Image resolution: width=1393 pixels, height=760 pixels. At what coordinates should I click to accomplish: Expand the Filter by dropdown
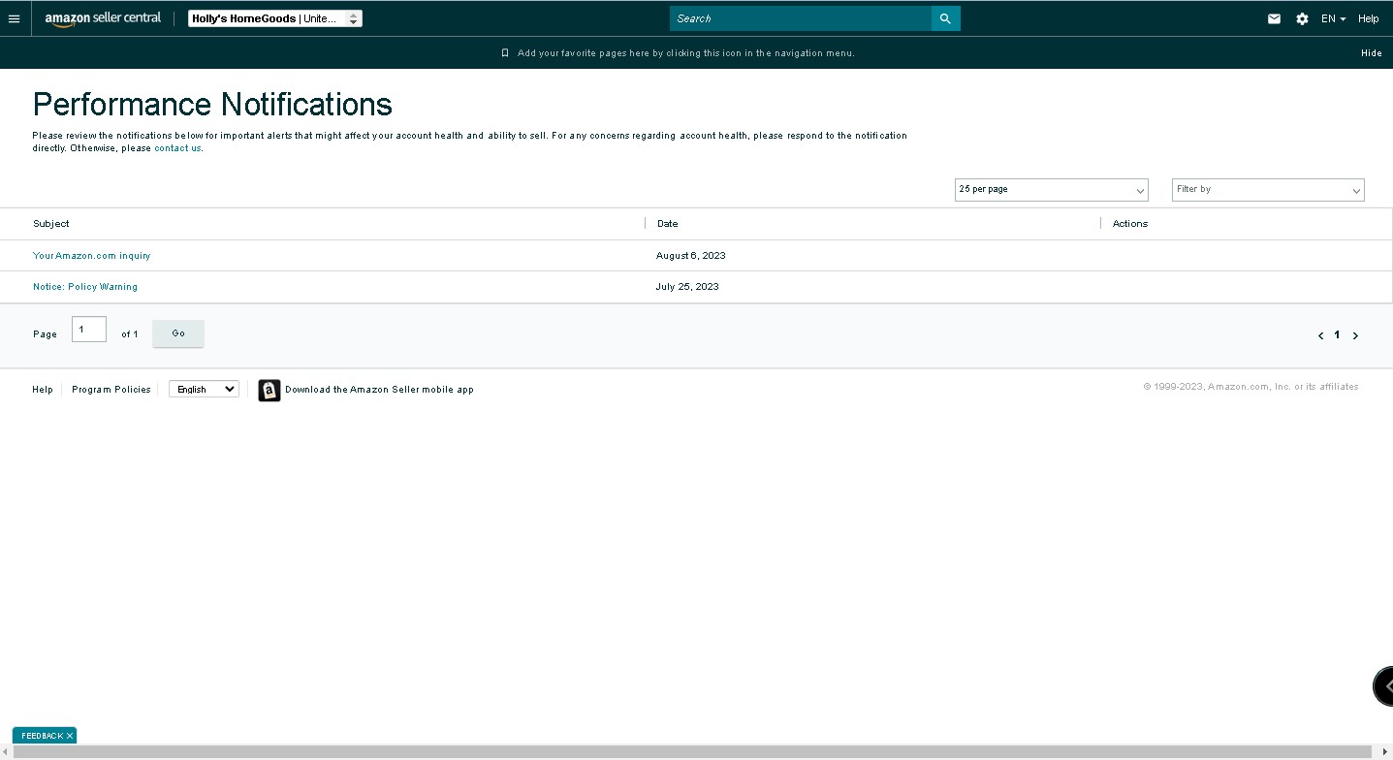(x=1268, y=190)
